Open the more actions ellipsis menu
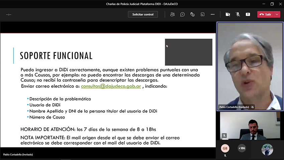 [212, 14]
